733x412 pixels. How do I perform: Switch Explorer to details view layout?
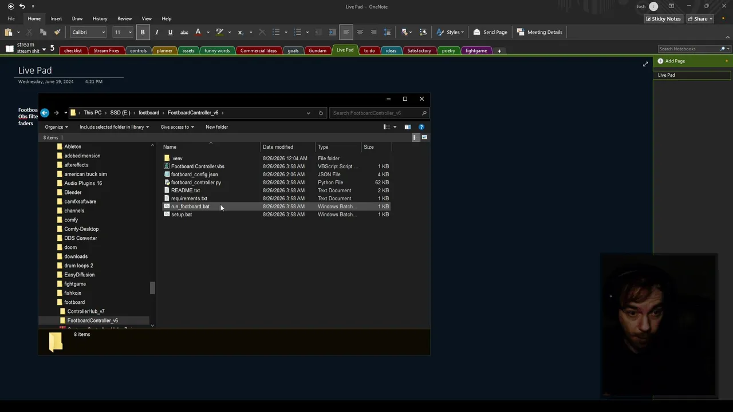pos(415,137)
